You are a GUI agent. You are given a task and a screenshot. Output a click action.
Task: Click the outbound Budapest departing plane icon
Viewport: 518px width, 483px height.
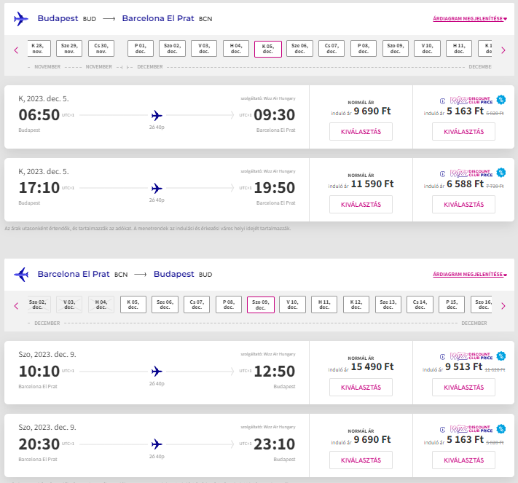[x=21, y=19]
